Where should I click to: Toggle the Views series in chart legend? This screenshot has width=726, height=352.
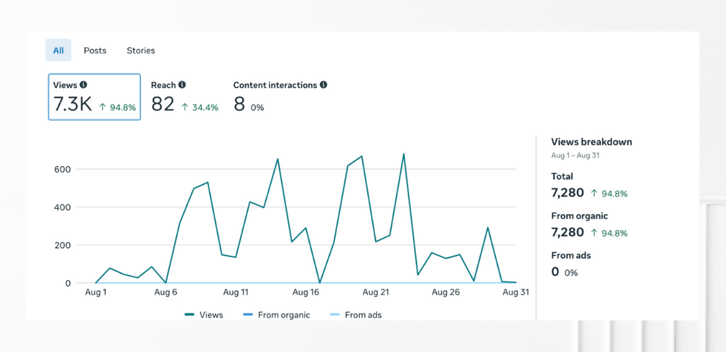[204, 315]
